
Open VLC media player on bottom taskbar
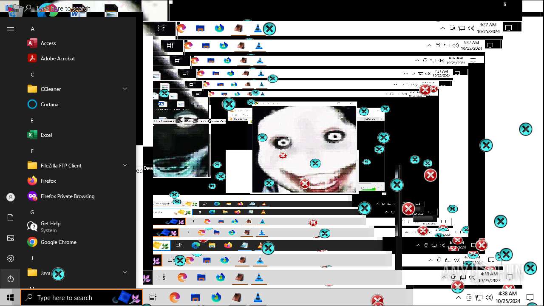(258, 297)
